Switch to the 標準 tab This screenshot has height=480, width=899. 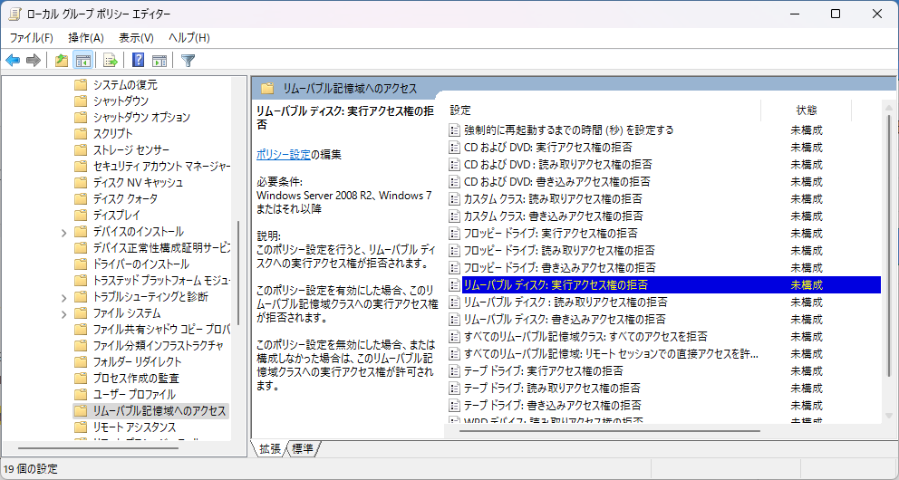pyautogui.click(x=302, y=449)
